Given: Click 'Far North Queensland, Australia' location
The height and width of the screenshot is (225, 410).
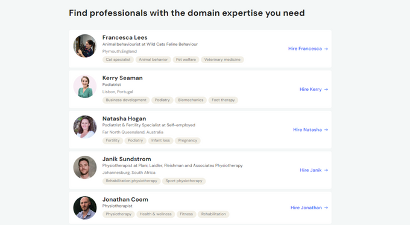Looking at the screenshot, I should 133,132.
